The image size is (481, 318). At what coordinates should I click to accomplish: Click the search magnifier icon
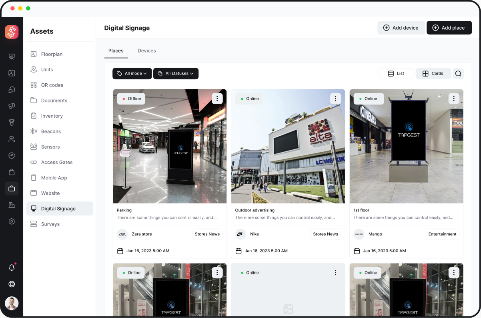458,74
